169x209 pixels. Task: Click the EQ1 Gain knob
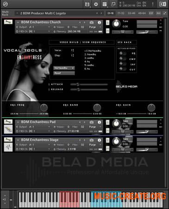tap(151, 108)
